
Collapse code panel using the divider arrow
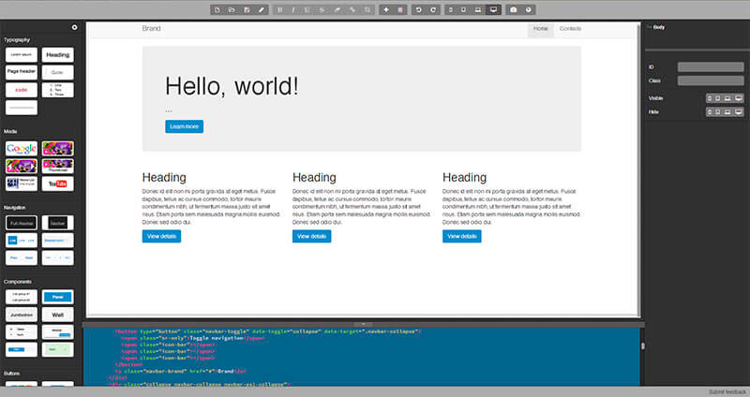point(363,324)
